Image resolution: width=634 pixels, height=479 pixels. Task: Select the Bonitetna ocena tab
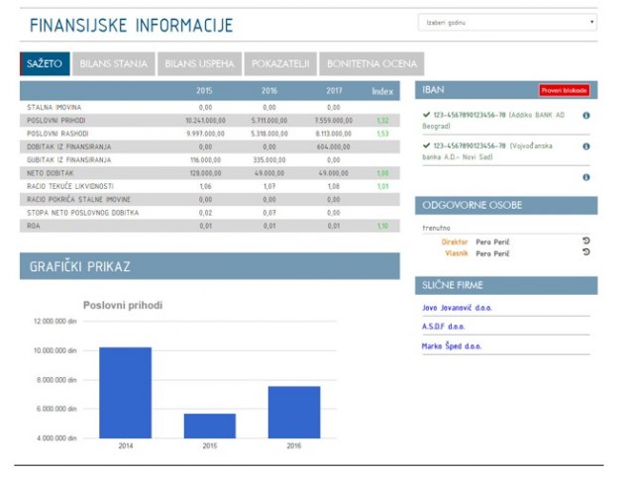pos(371,64)
